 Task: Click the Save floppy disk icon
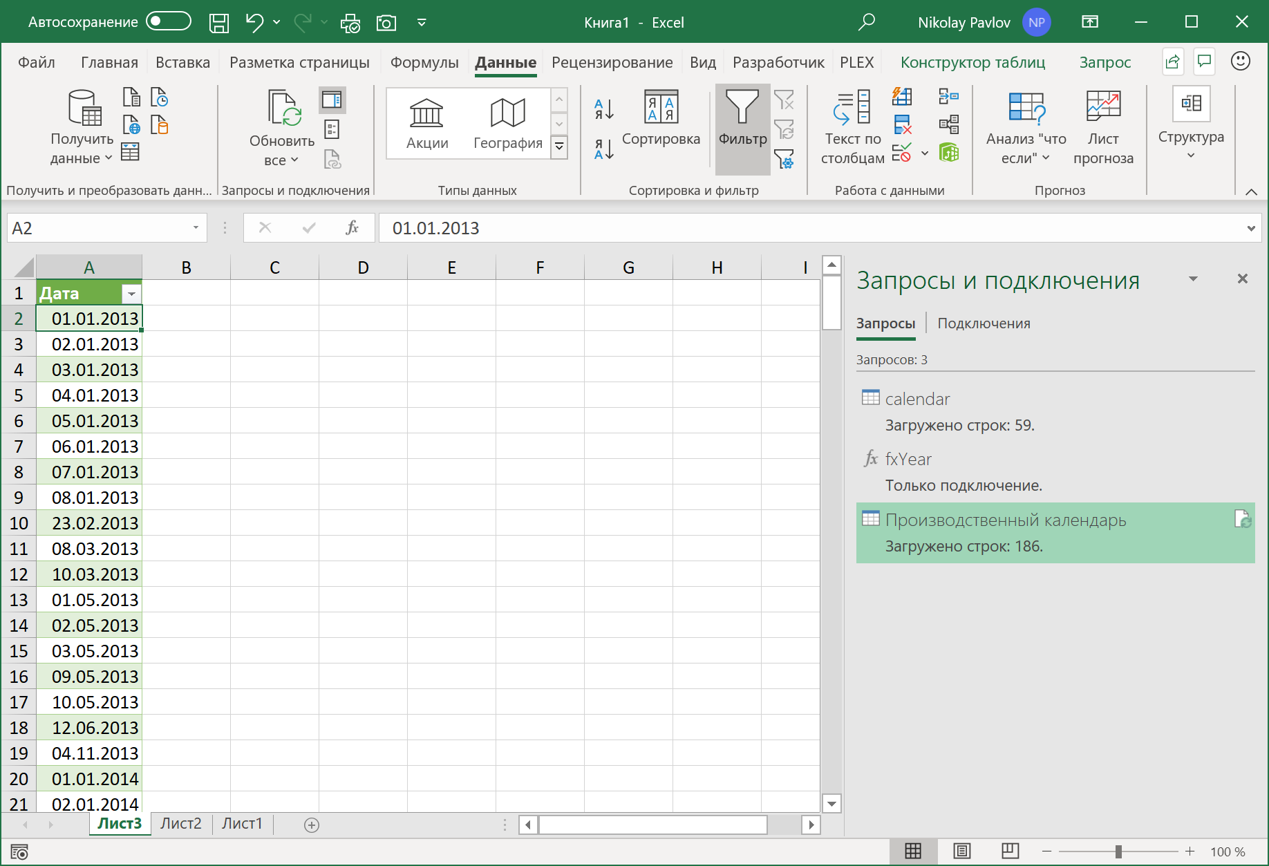coord(219,23)
